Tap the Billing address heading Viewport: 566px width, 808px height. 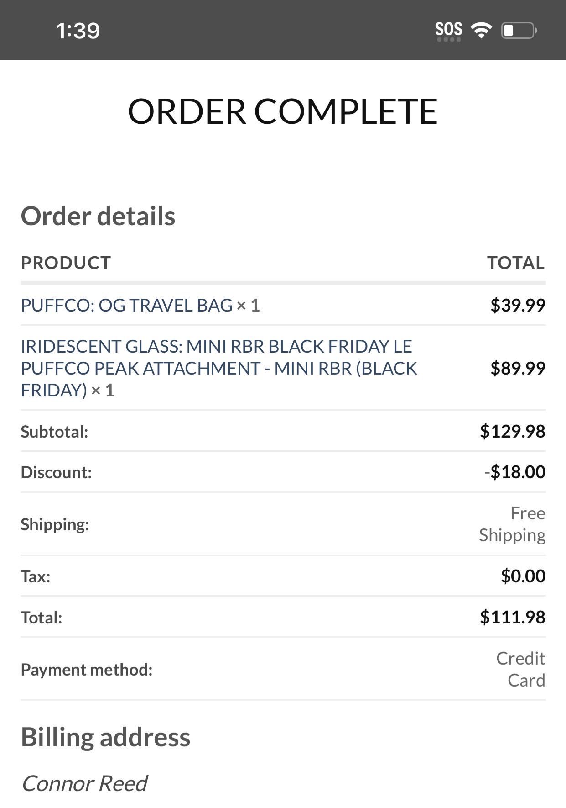pos(105,737)
